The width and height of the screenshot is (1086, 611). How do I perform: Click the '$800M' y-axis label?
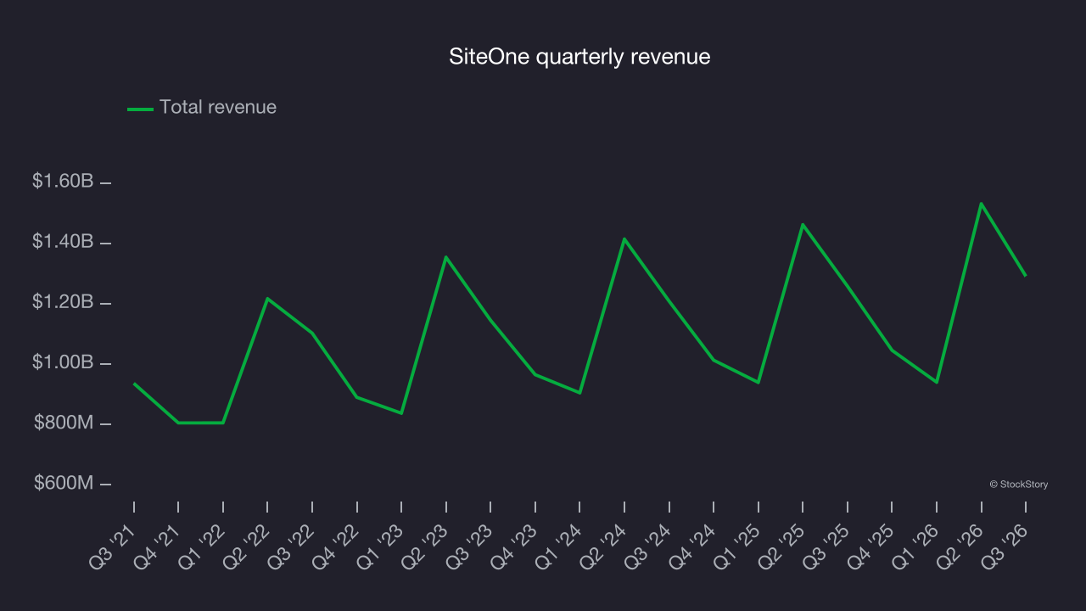(64, 423)
